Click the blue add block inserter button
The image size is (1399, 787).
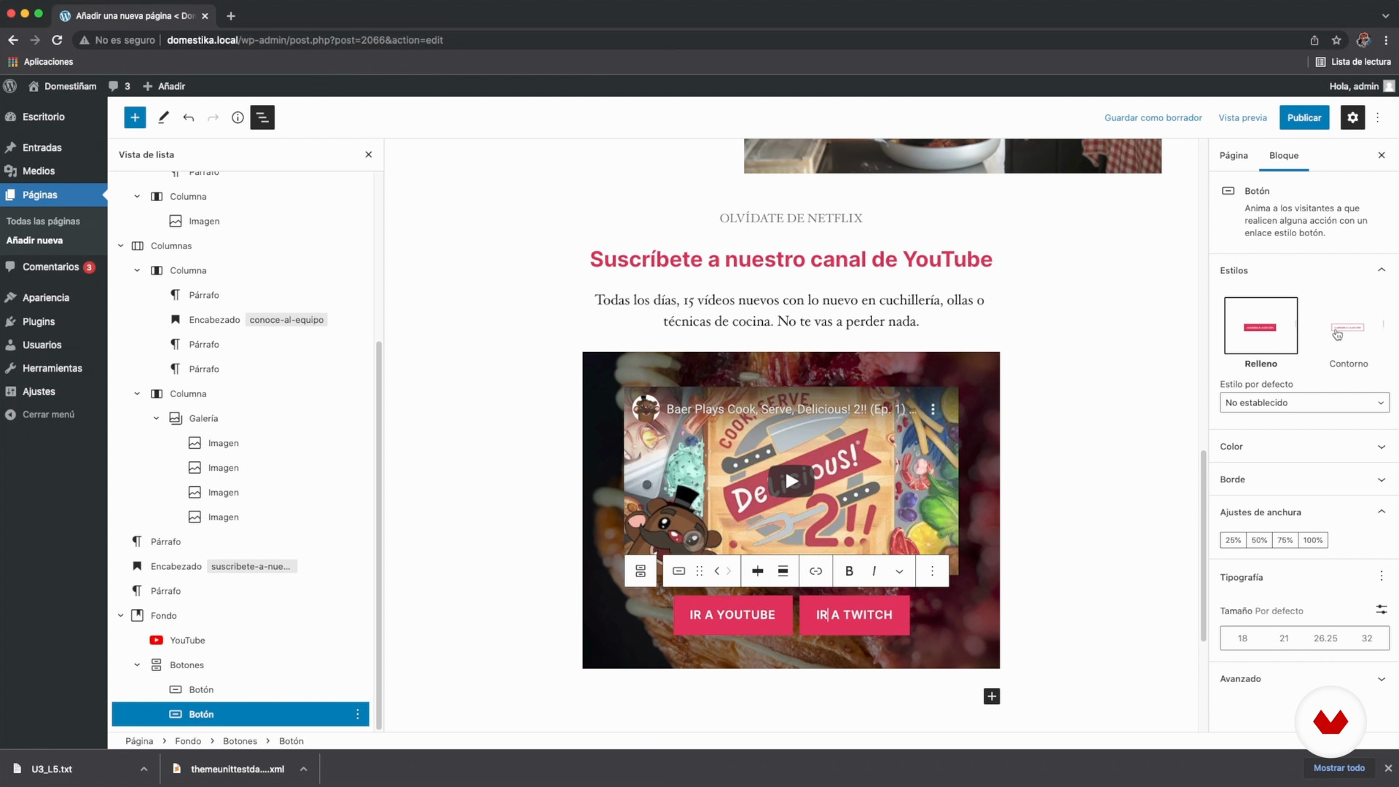click(135, 117)
